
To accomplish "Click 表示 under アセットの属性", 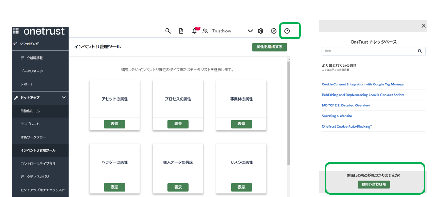I will click(115, 124).
